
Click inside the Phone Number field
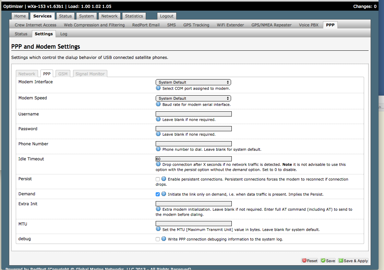coord(193,143)
